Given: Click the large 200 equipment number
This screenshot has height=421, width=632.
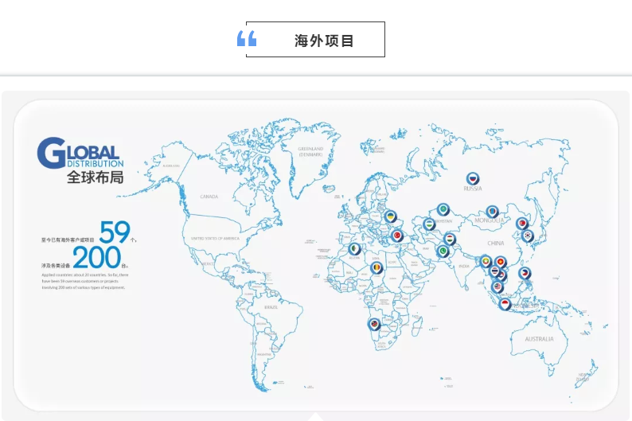Looking at the screenshot, I should pyautogui.click(x=98, y=257).
